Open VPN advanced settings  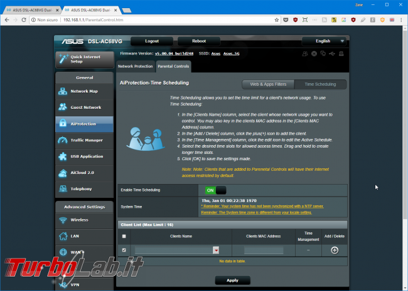[x=85, y=285]
